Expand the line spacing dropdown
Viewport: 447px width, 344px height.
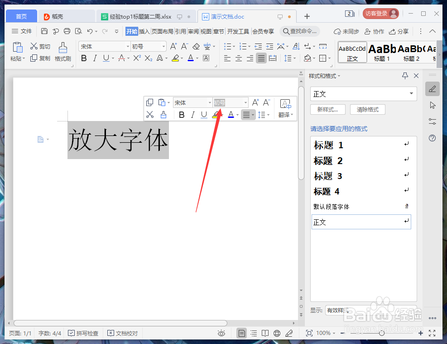coord(290,58)
